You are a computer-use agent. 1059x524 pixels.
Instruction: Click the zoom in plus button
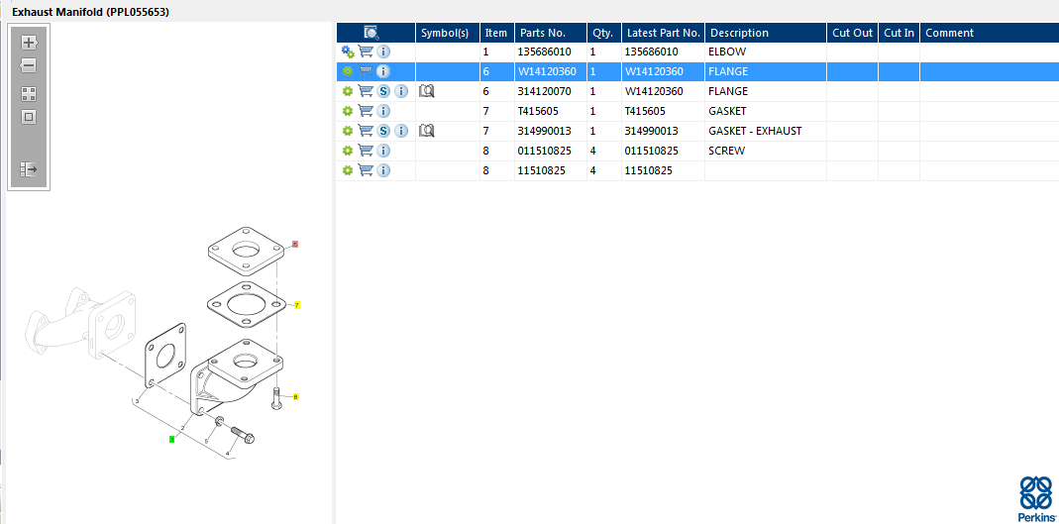click(x=29, y=43)
